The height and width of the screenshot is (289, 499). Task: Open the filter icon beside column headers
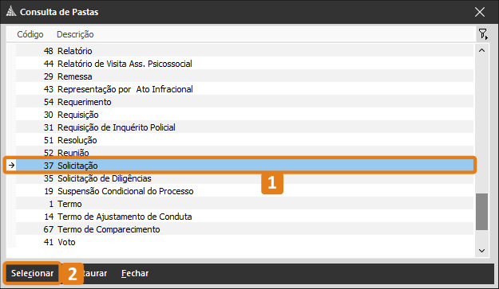point(483,33)
